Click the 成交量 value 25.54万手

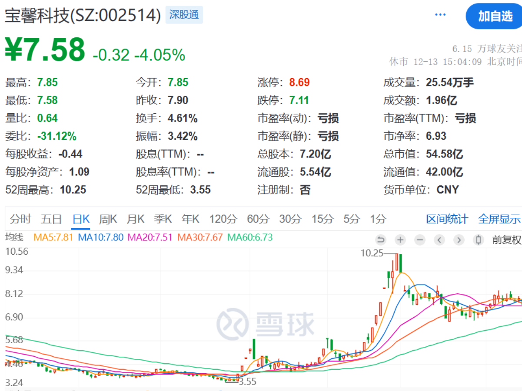[450, 82]
